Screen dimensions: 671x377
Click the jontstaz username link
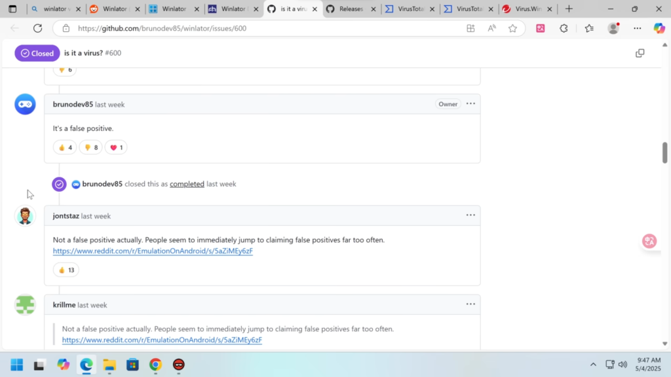[66, 216]
